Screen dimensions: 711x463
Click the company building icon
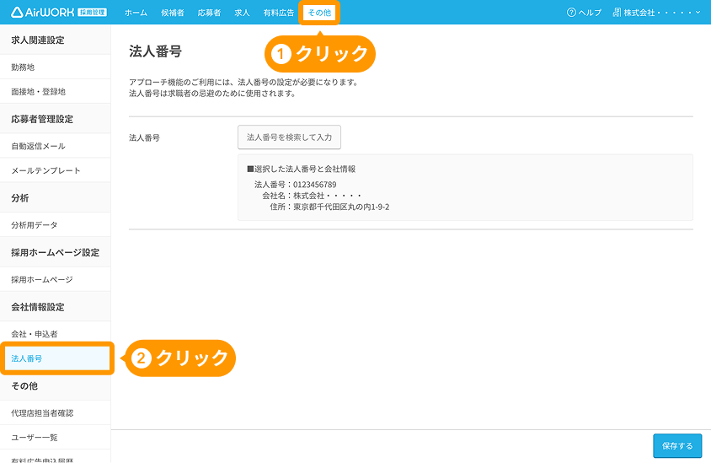[x=617, y=13]
